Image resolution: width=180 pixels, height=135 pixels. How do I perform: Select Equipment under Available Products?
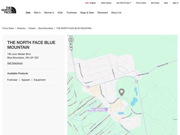40,80
